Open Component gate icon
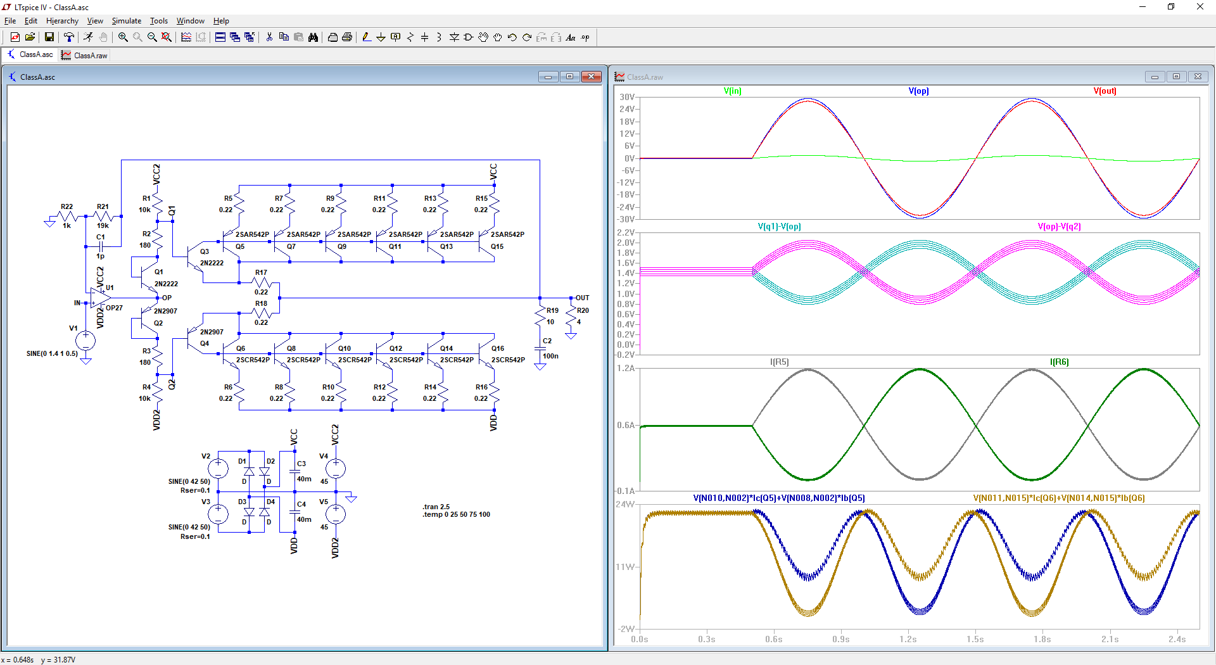Viewport: 1216px width, 665px height. (x=469, y=37)
